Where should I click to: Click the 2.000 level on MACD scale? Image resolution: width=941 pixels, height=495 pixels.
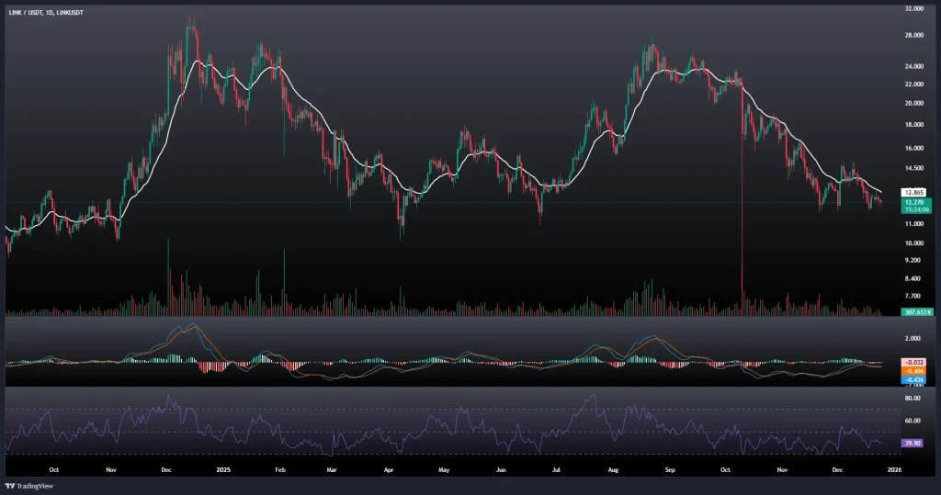[x=913, y=338]
